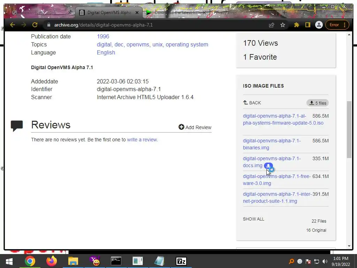Bookmark this page with the star icon
This screenshot has height=268, width=357.
coord(282,25)
